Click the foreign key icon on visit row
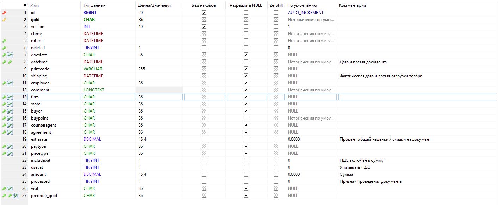The width and height of the screenshot is (498, 205). (10, 188)
